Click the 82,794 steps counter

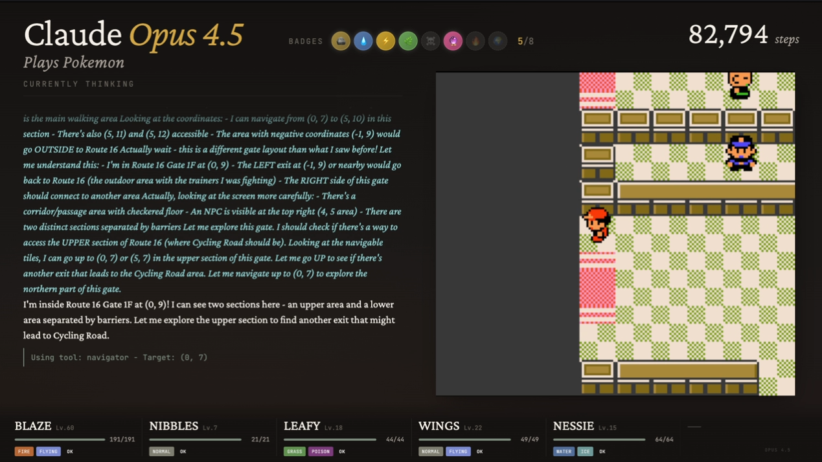coord(744,34)
